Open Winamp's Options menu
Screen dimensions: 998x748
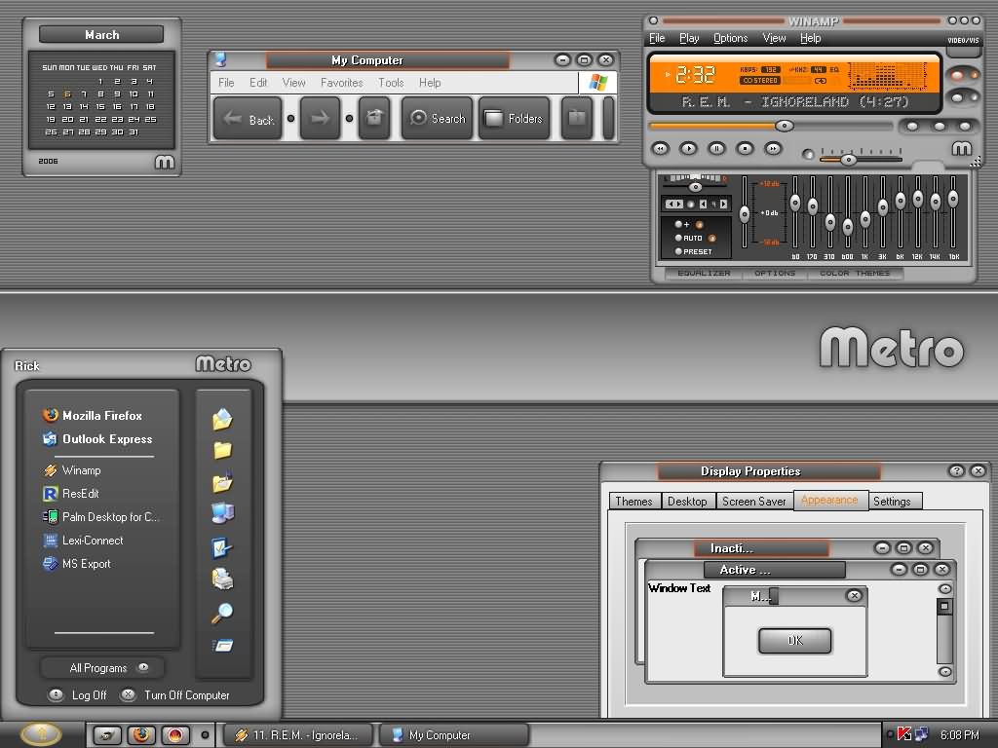pyautogui.click(x=731, y=38)
